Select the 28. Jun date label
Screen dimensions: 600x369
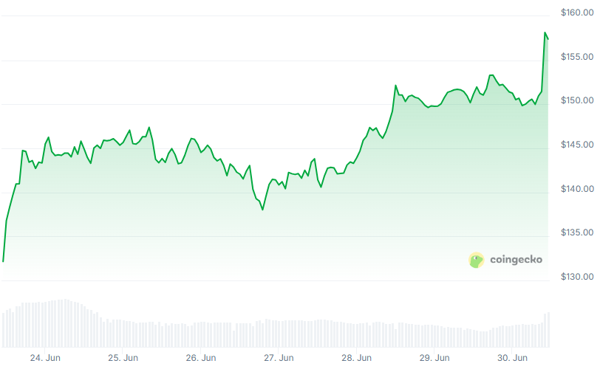pyautogui.click(x=357, y=358)
